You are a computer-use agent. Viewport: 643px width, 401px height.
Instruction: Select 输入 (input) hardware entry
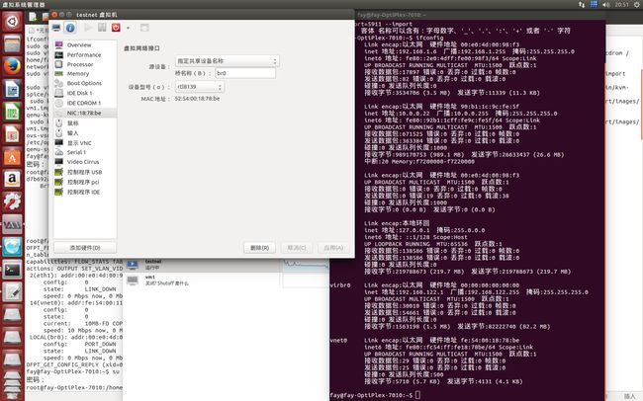pos(85,132)
